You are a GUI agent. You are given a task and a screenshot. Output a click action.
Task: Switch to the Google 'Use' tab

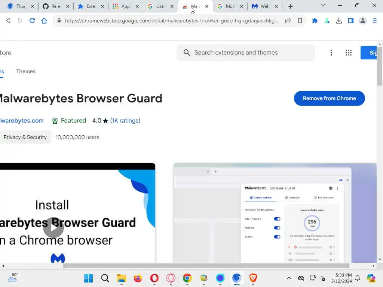(x=160, y=6)
